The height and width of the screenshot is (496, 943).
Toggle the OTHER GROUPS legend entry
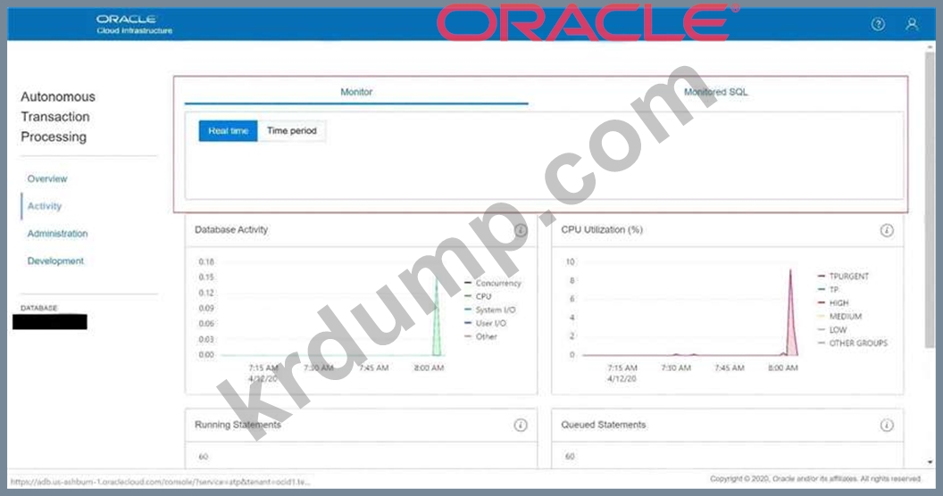(x=853, y=343)
